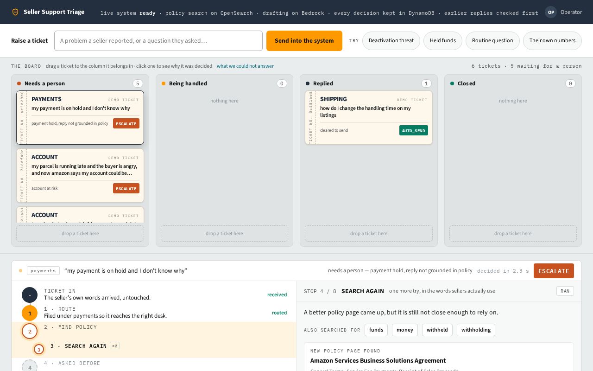The height and width of the screenshot is (371, 593).
Task: Focus the Raise a ticket input field
Action: coord(158,41)
